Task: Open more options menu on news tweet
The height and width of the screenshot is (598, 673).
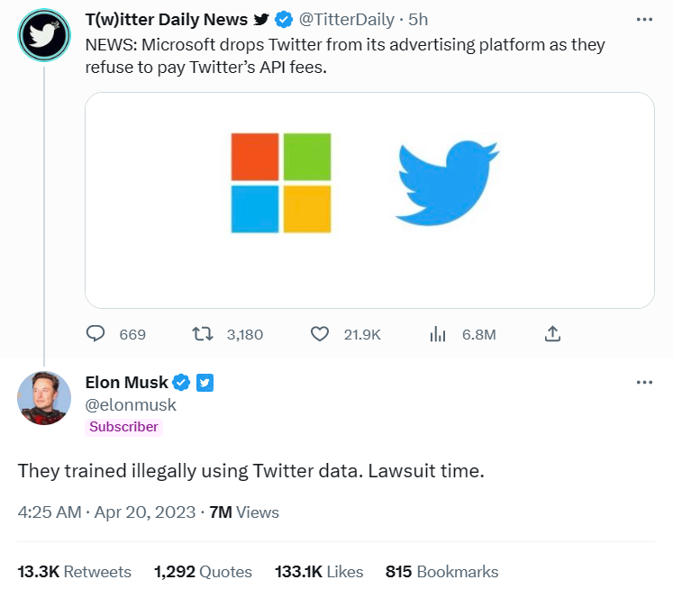Action: point(643,20)
